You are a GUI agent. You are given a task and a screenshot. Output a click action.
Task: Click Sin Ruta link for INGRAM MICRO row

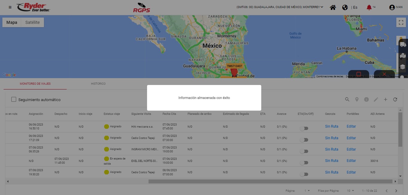(x=331, y=149)
